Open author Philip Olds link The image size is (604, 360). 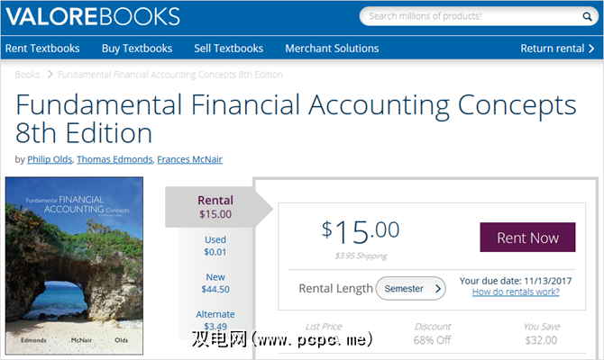pyautogui.click(x=50, y=159)
